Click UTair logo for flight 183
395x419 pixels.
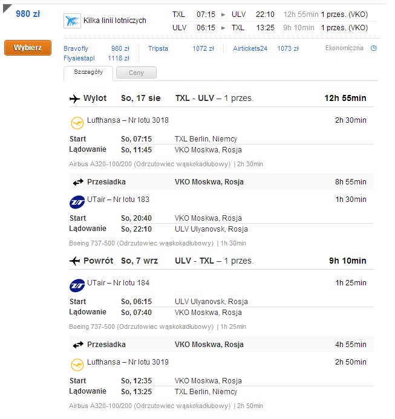pyautogui.click(x=77, y=202)
